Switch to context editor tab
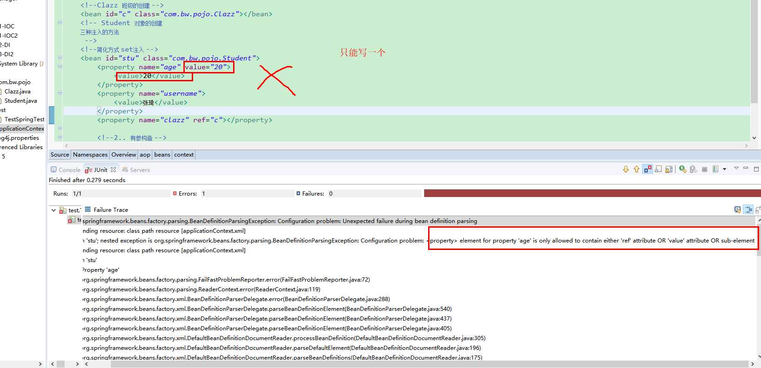The height and width of the screenshot is (368, 761). (x=184, y=155)
